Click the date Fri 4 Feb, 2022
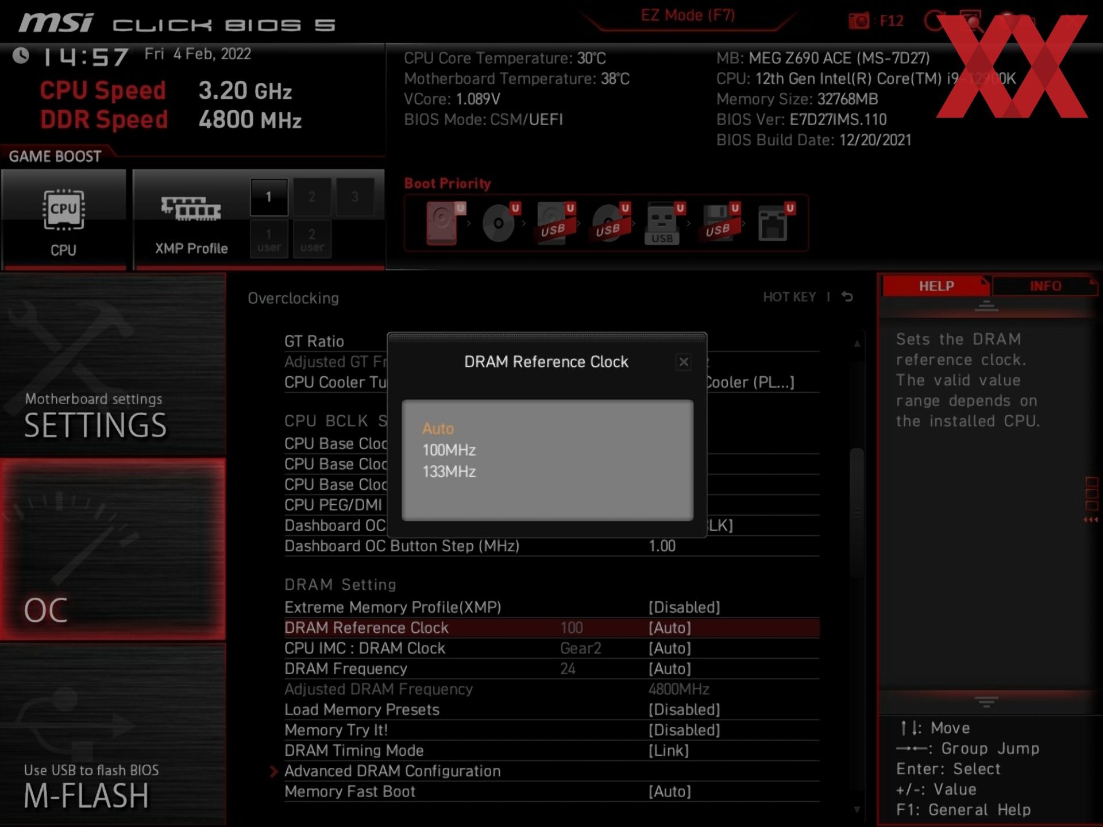1103x827 pixels. (x=198, y=54)
